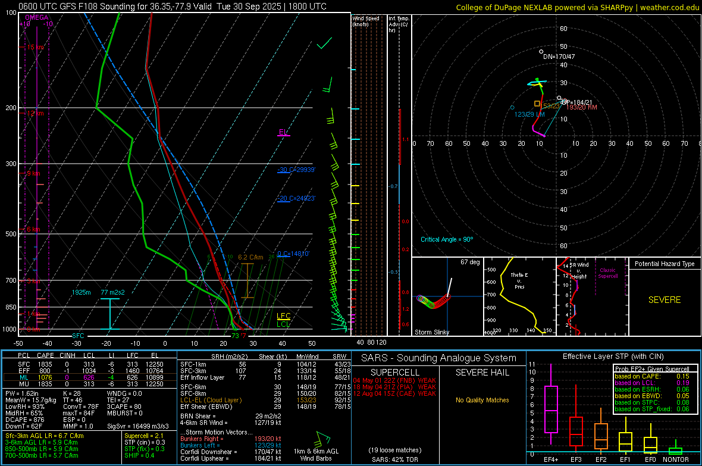Viewport: 702px width, 466px height.
Task: Click the red Bunkers Right = label
Action: (x=202, y=439)
